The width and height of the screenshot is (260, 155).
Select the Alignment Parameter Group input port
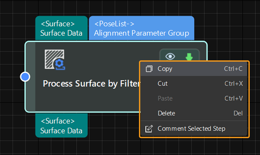[141, 28]
